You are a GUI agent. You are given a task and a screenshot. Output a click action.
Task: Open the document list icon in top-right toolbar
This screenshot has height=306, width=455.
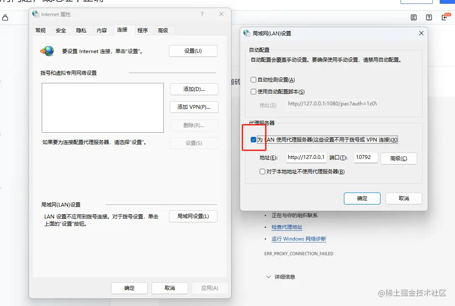[414, 18]
